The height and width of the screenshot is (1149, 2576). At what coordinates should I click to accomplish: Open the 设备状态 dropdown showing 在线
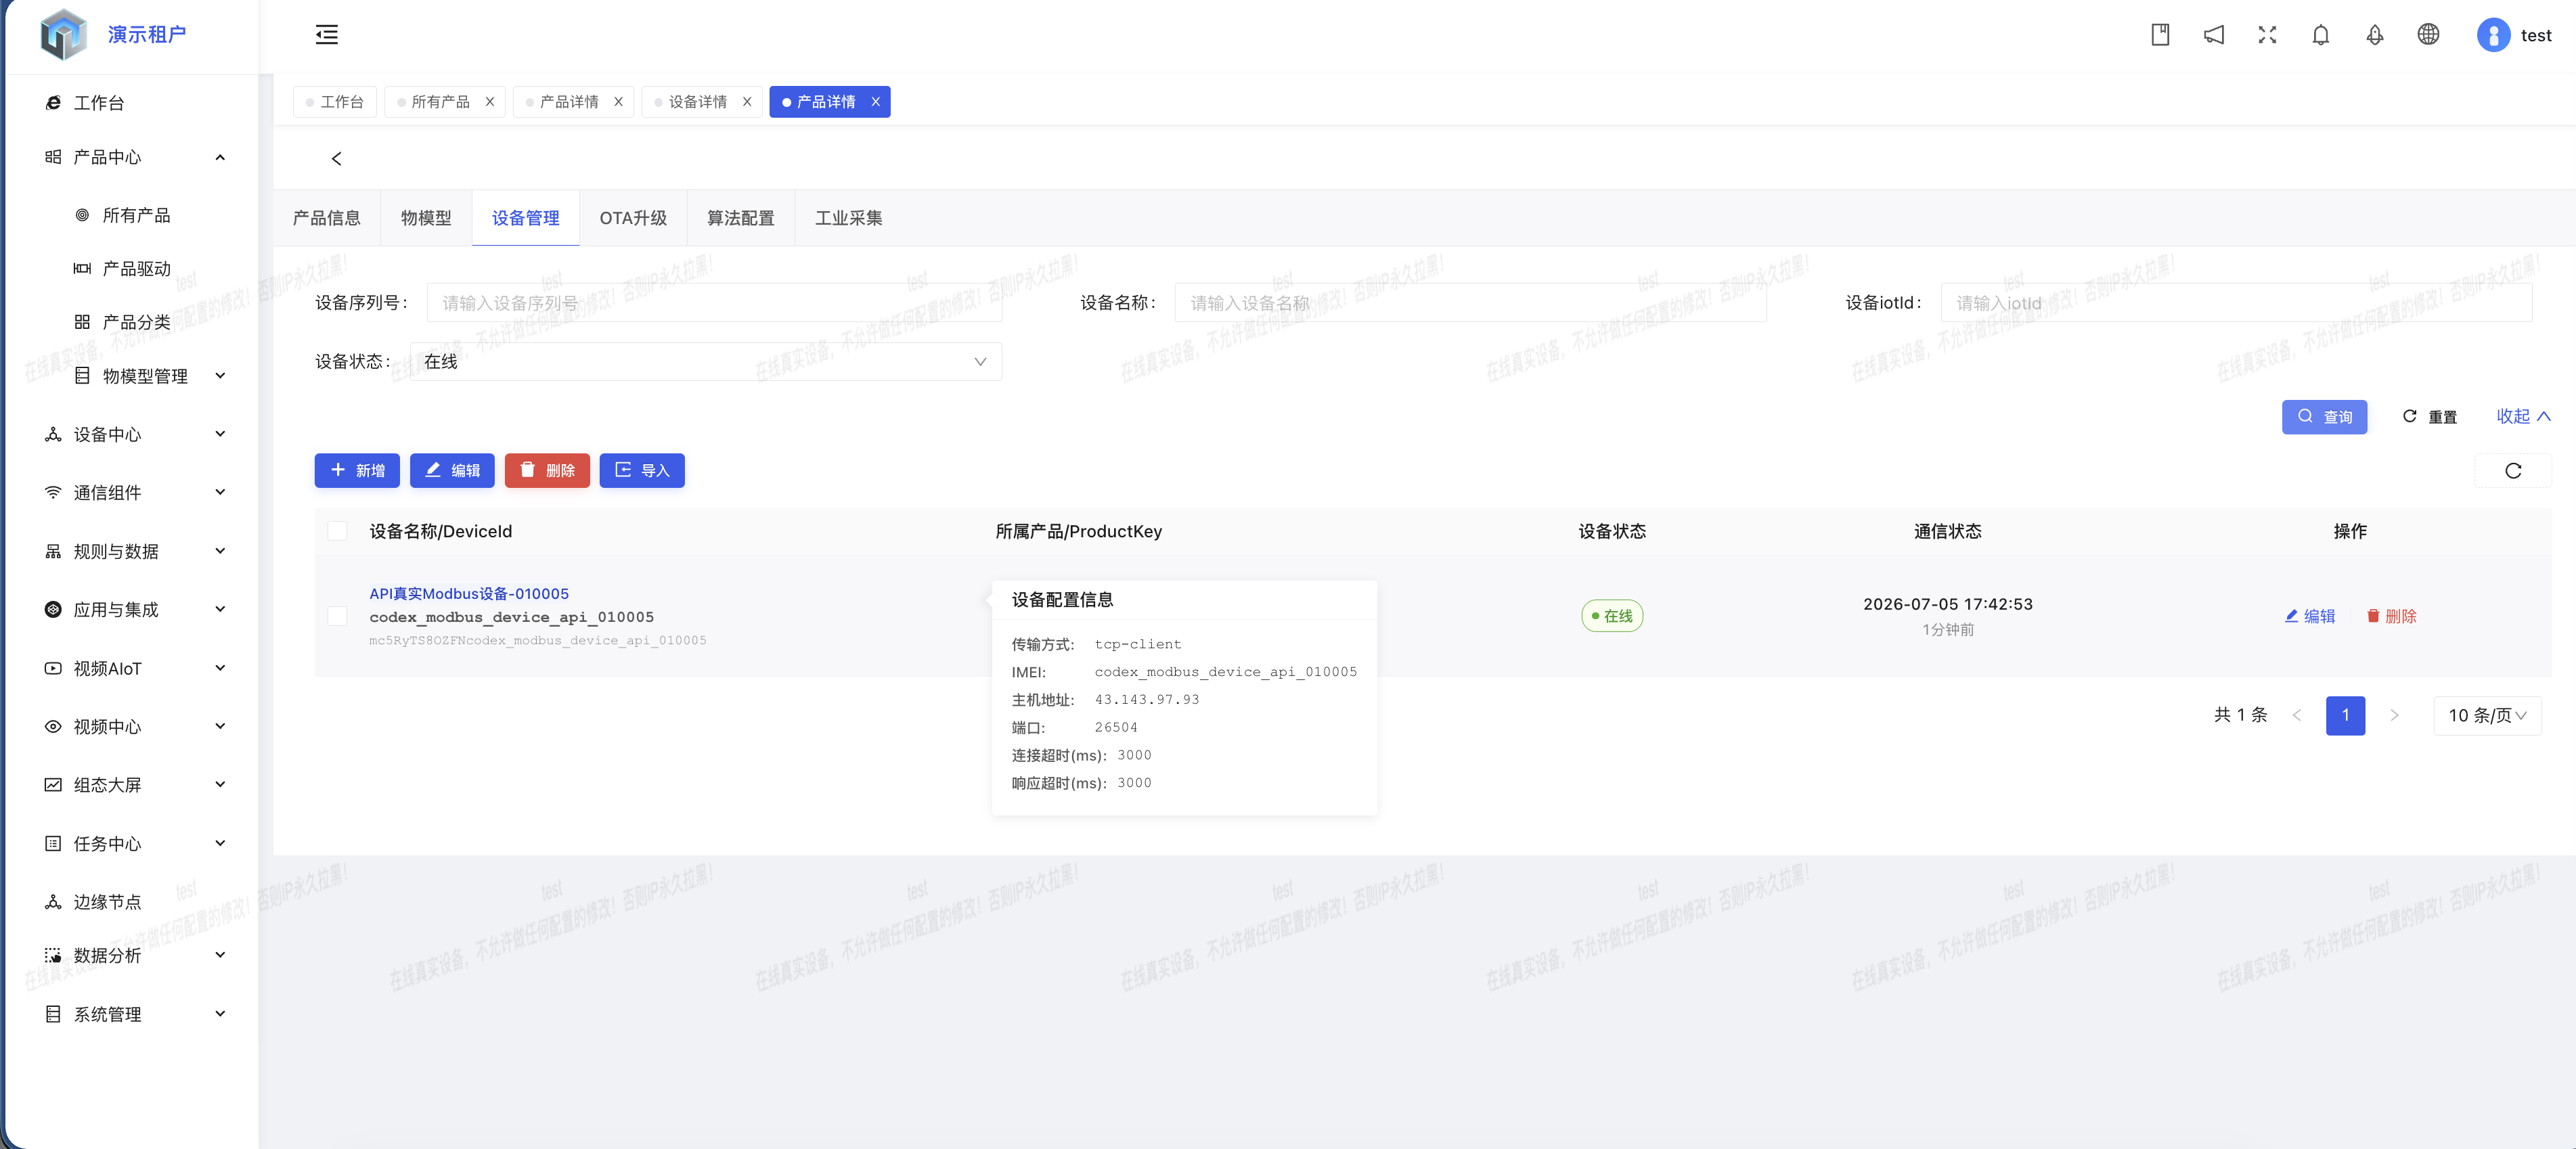705,362
